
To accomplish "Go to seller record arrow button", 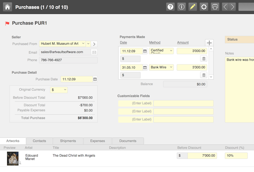I will tap(94, 44).
